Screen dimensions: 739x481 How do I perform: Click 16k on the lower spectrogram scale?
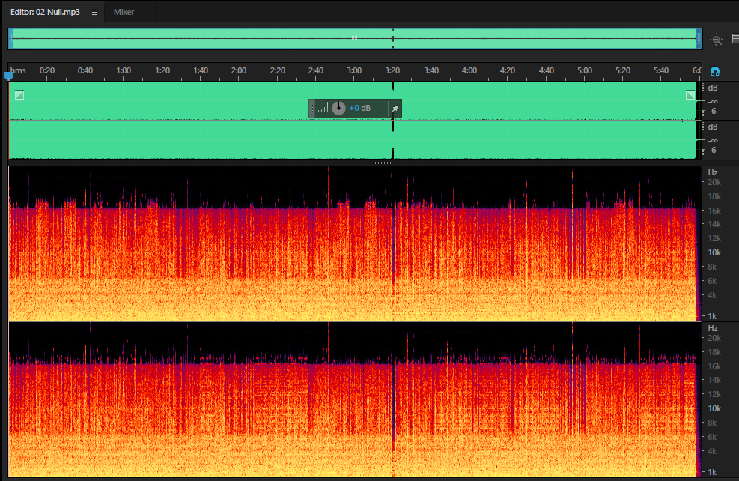coord(714,366)
